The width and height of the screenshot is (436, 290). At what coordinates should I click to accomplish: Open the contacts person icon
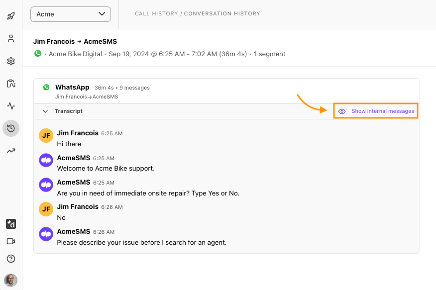11,38
